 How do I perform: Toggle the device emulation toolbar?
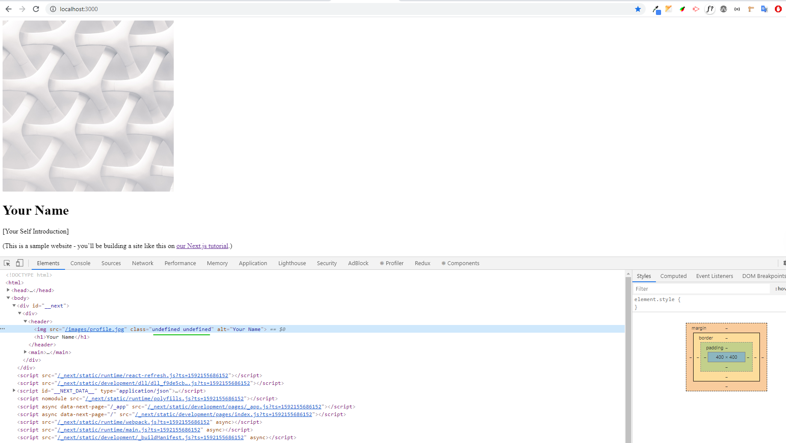[19, 263]
